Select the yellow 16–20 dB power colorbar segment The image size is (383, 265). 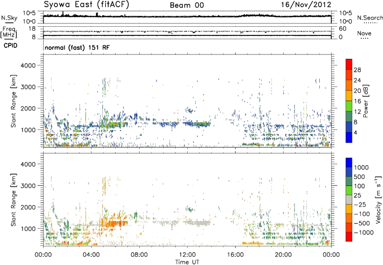[349, 95]
